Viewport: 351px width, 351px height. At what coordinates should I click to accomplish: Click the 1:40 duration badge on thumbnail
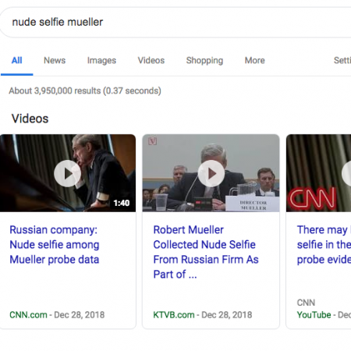[x=122, y=203]
